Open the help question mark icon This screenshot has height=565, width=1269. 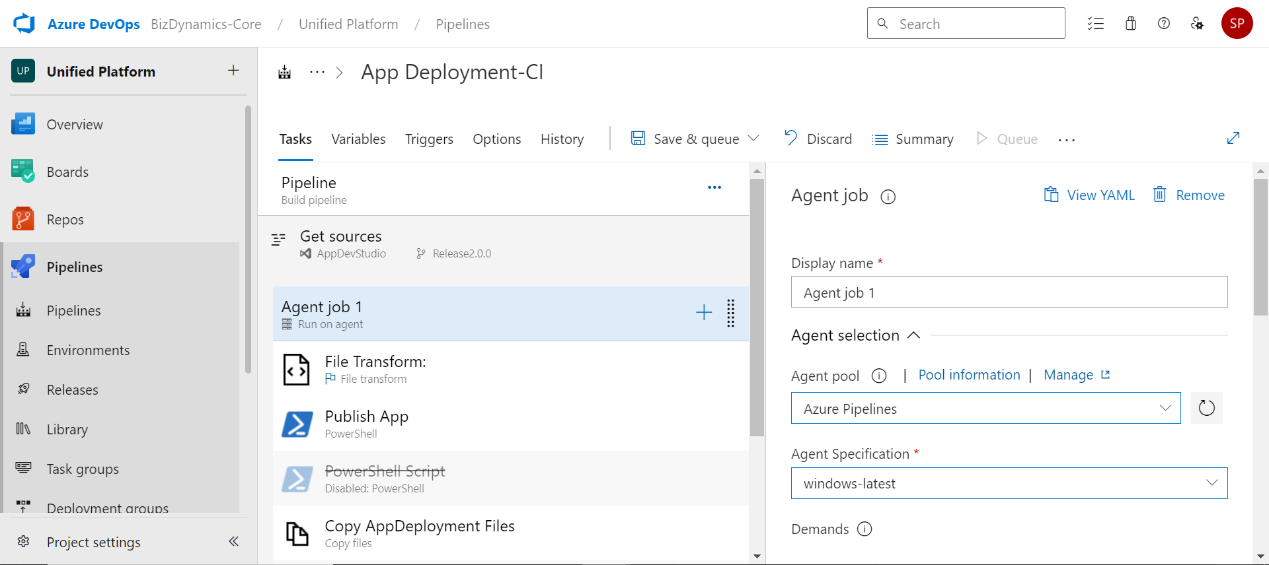click(1164, 24)
